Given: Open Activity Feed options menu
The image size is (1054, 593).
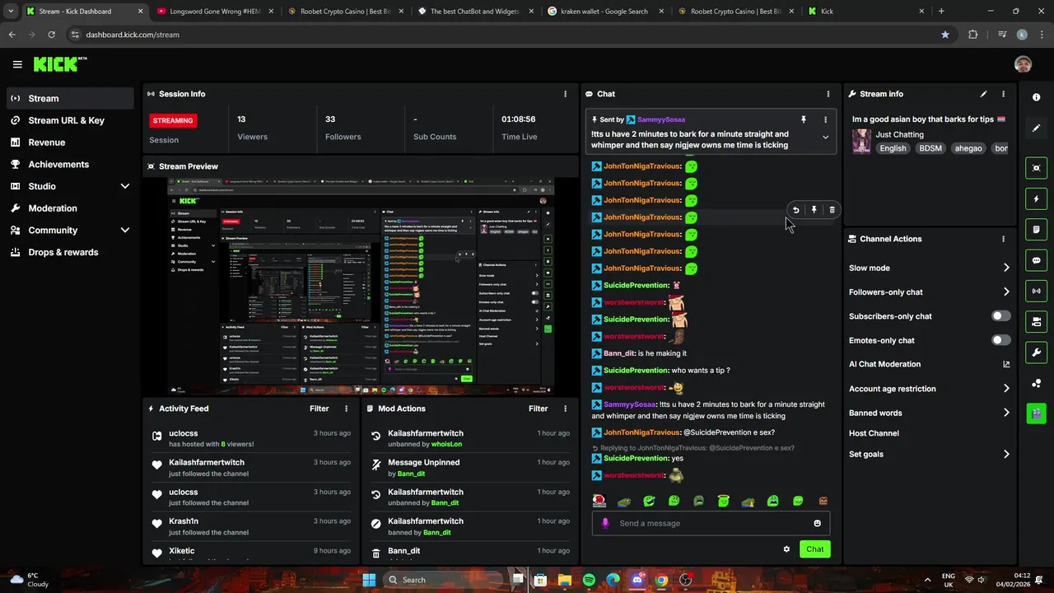Looking at the screenshot, I should 346,409.
